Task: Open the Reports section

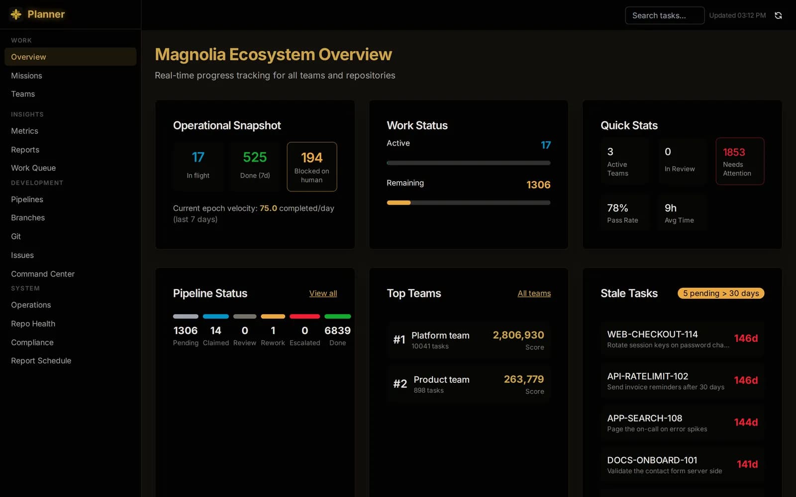Action: tap(70, 150)
